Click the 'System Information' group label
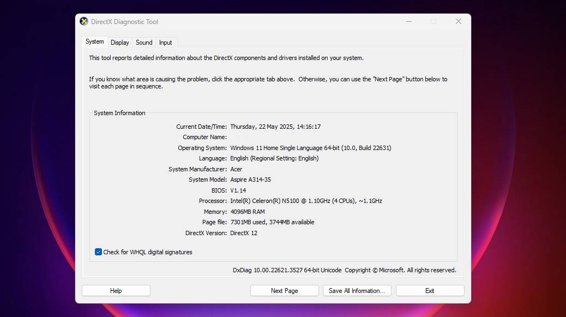This screenshot has height=317, width=566. click(119, 113)
